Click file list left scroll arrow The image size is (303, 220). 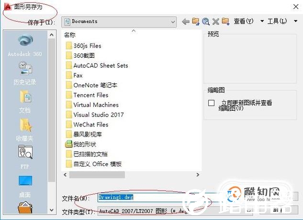tap(65, 175)
